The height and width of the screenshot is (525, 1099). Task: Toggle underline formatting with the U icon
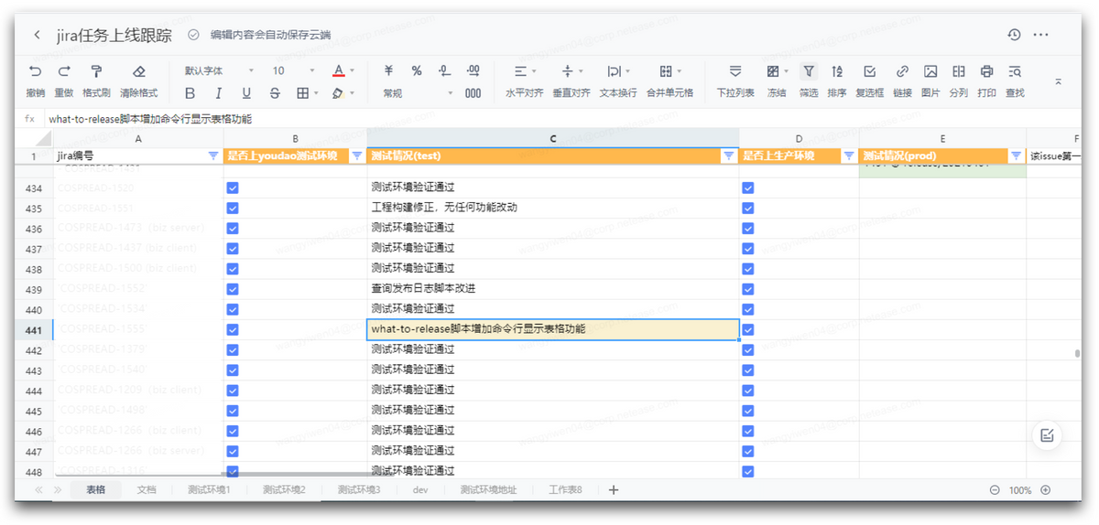246,93
